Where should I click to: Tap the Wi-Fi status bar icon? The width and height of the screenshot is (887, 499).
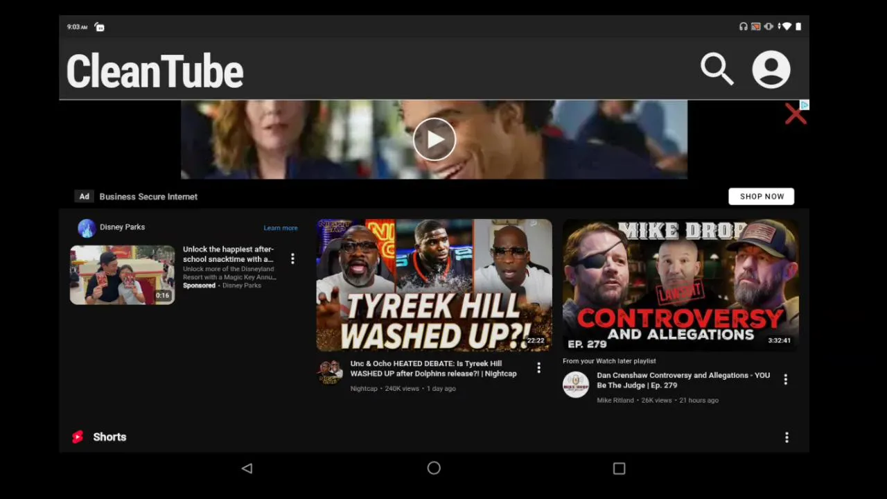(x=787, y=26)
